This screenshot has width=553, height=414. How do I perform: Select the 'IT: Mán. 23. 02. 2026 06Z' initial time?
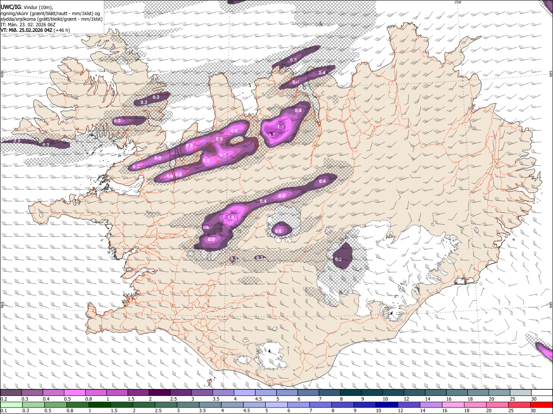[x=28, y=25]
